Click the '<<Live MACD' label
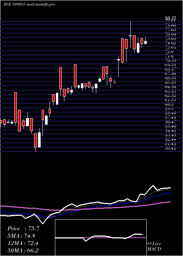 tap(154, 246)
